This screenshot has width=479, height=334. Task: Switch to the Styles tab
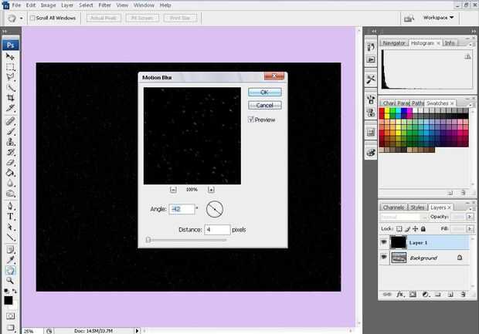click(x=417, y=207)
